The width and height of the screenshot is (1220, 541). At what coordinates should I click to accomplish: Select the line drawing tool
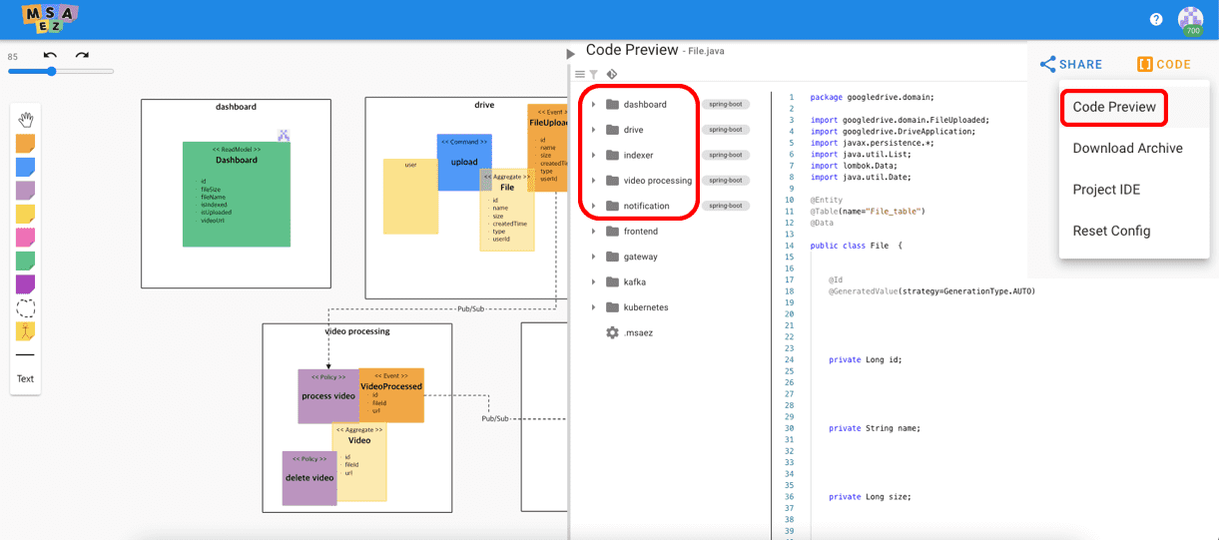click(25, 354)
